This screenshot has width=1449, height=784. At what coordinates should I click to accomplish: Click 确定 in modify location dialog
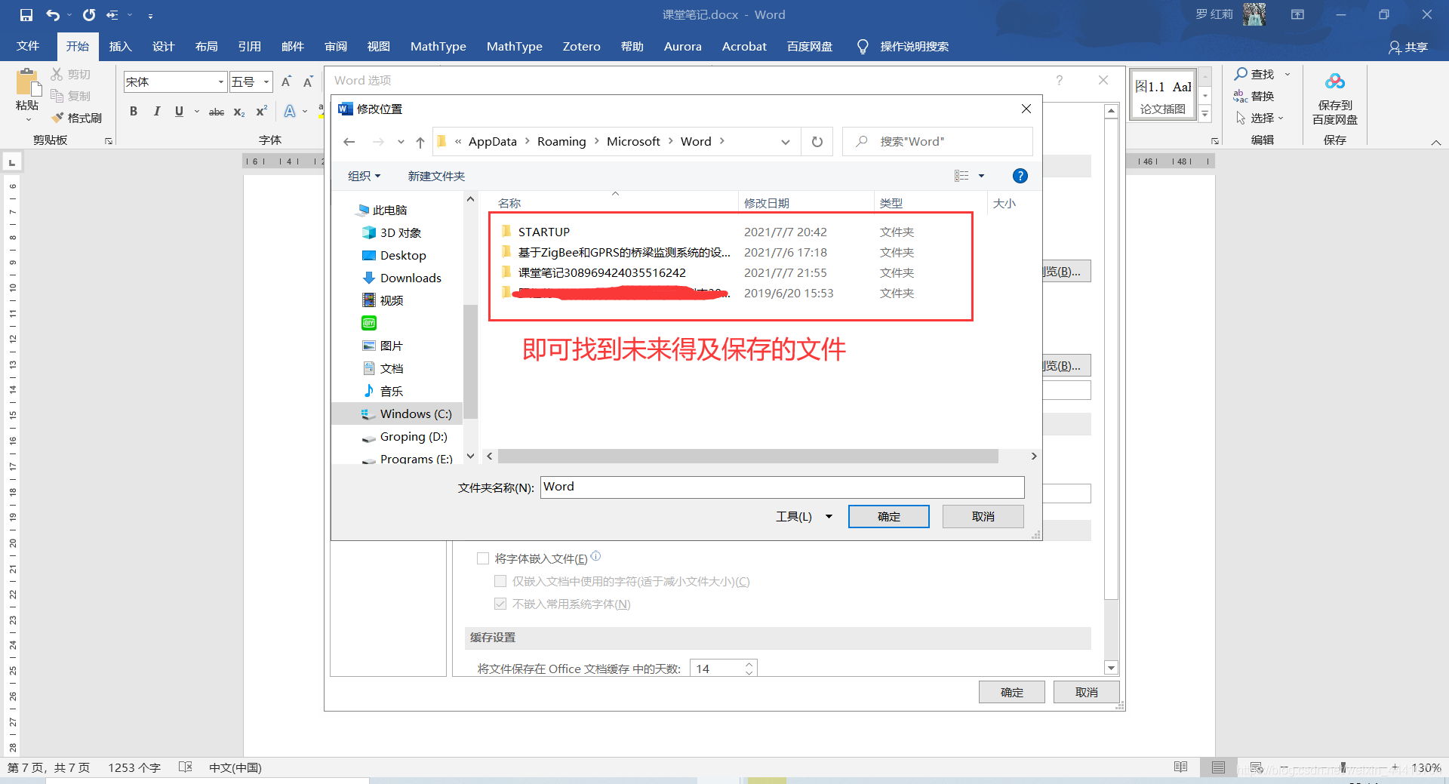(889, 517)
